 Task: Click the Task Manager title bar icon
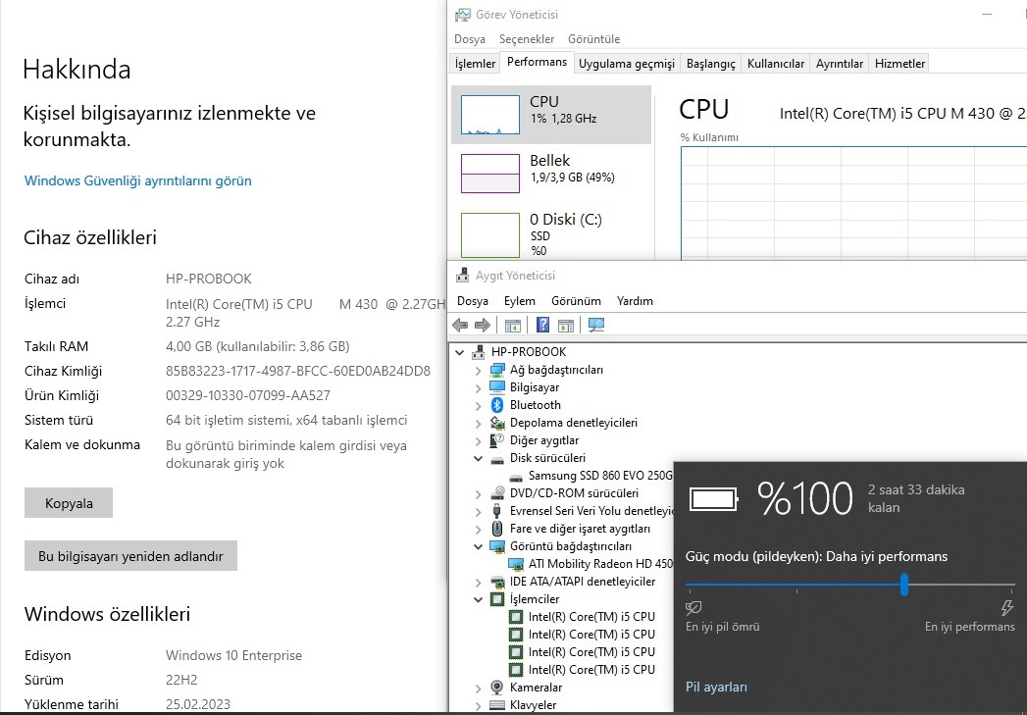coord(462,15)
